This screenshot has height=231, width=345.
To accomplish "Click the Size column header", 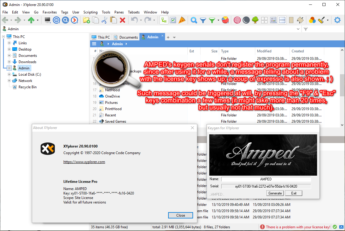I will tap(214, 51).
